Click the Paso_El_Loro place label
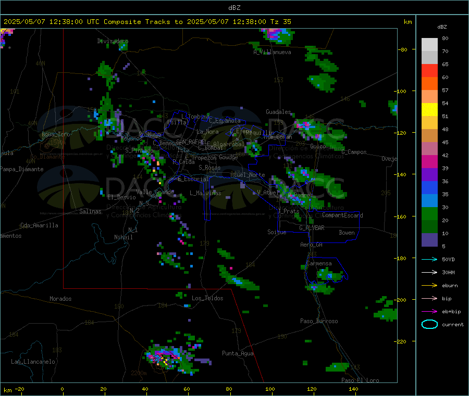 pyautogui.click(x=360, y=380)
